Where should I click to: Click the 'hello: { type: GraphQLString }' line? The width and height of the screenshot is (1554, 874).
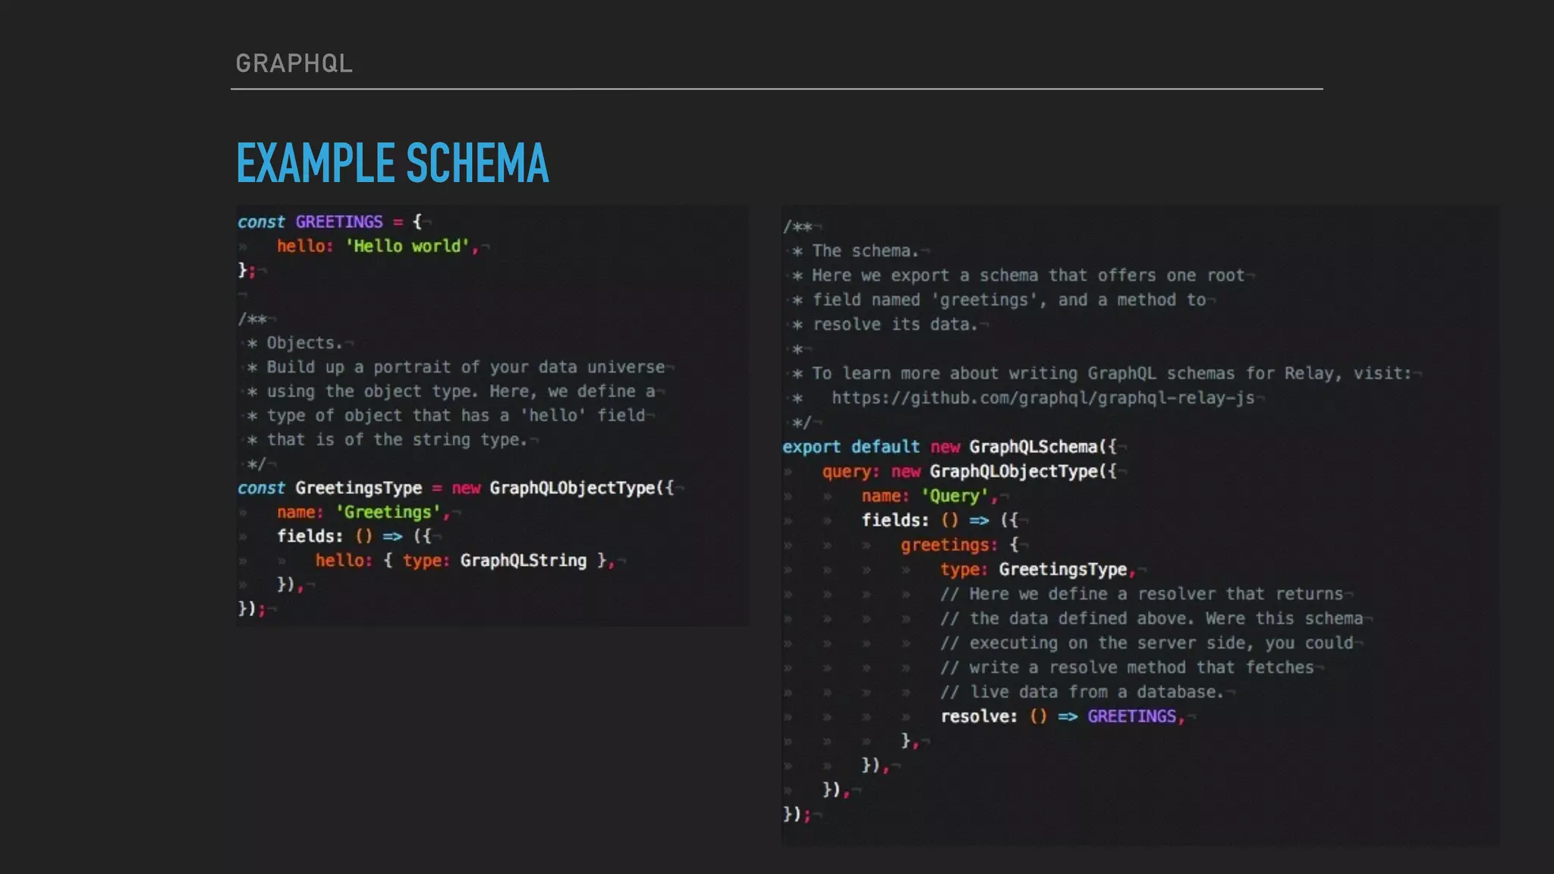tap(464, 561)
